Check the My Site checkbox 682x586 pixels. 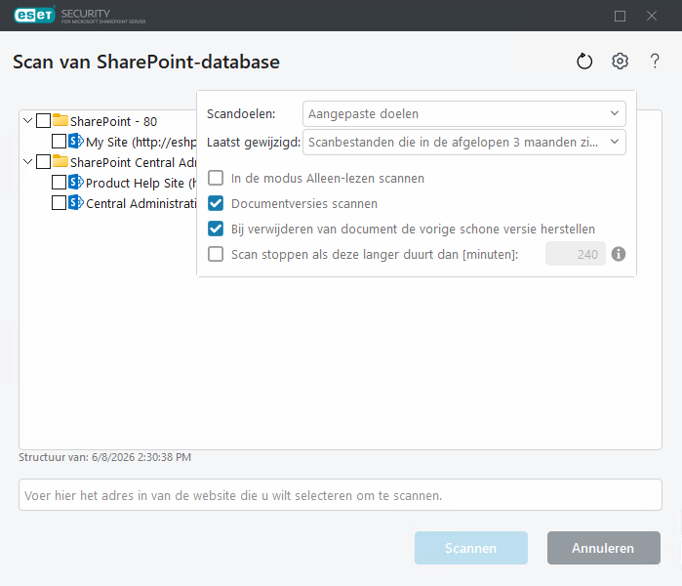(59, 141)
